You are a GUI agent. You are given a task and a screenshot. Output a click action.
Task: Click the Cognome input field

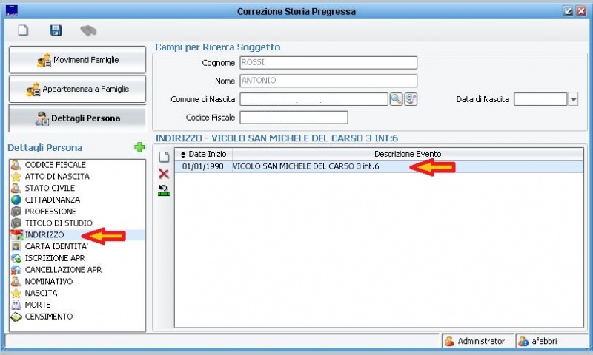[x=328, y=63]
